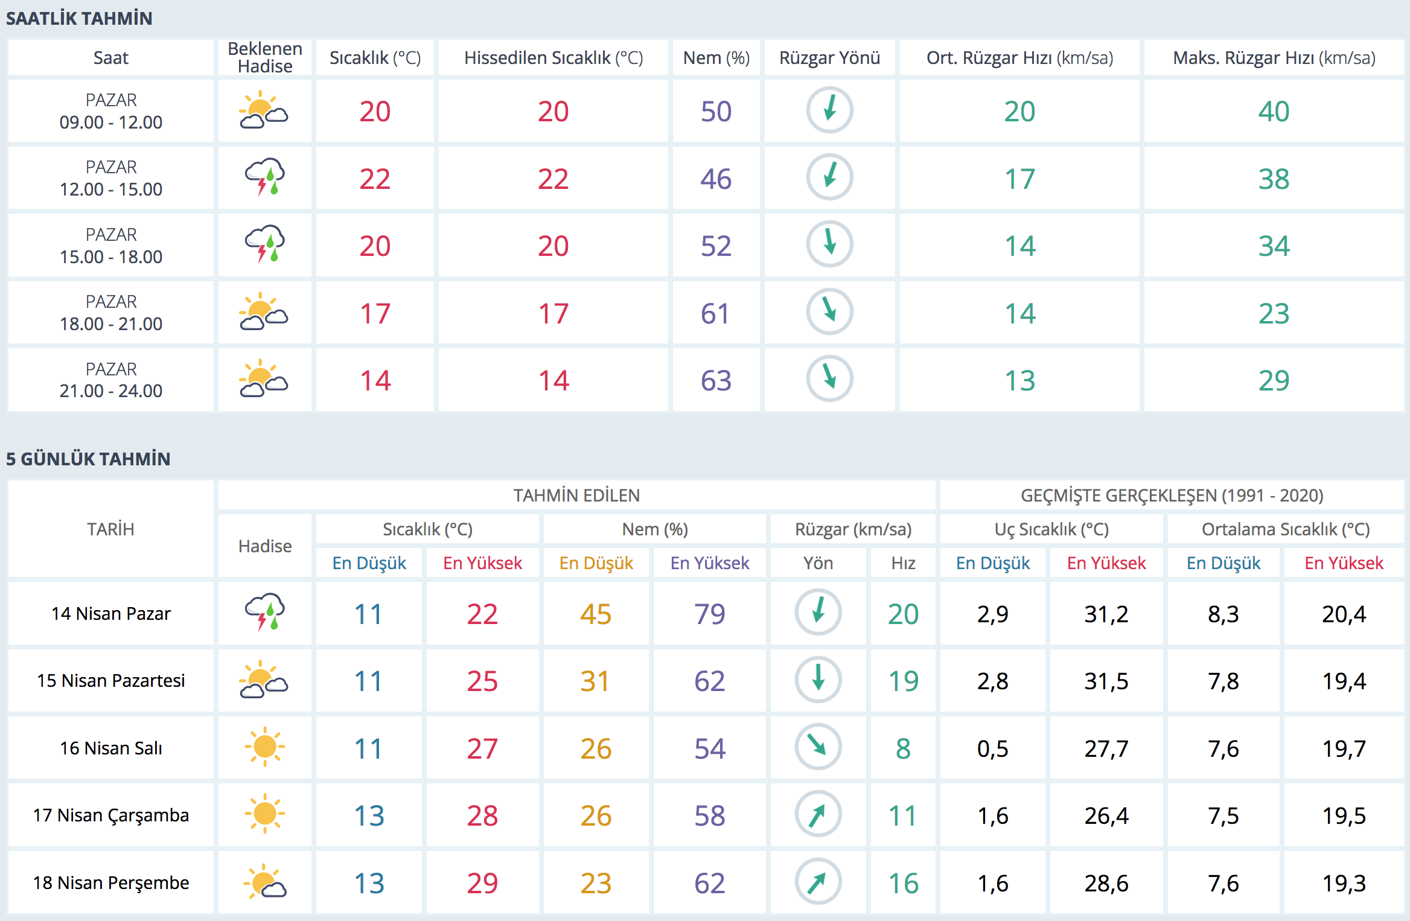The width and height of the screenshot is (1410, 921).
Task: Click the Ortalama Sıcaklık (°C) header
Action: click(x=1285, y=529)
